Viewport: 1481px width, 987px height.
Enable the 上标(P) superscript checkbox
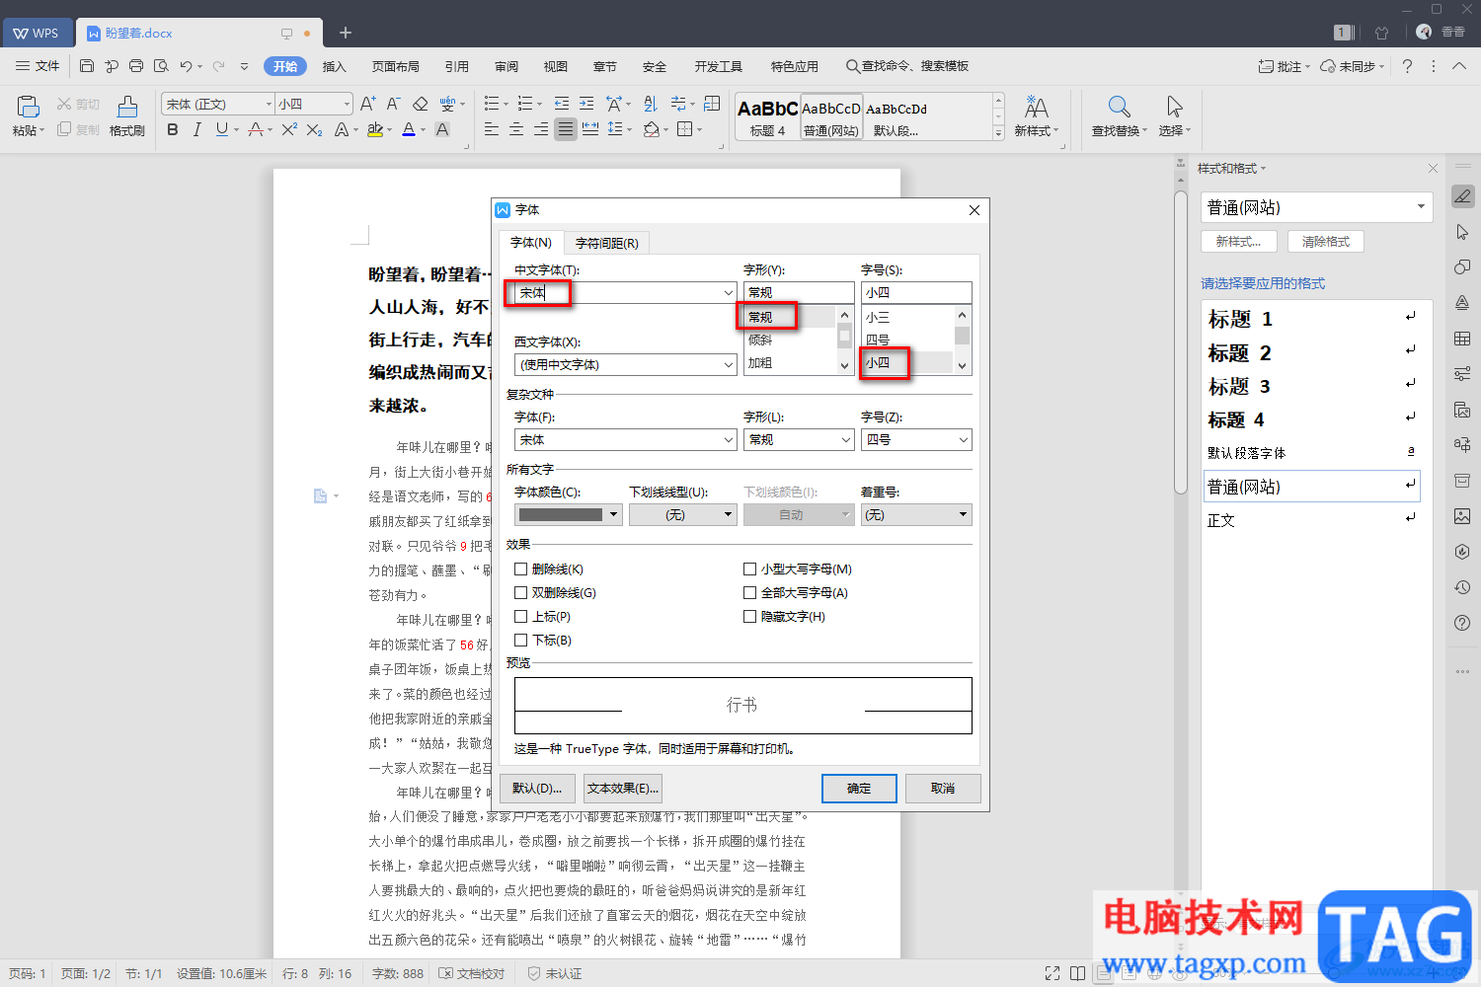(x=520, y=616)
